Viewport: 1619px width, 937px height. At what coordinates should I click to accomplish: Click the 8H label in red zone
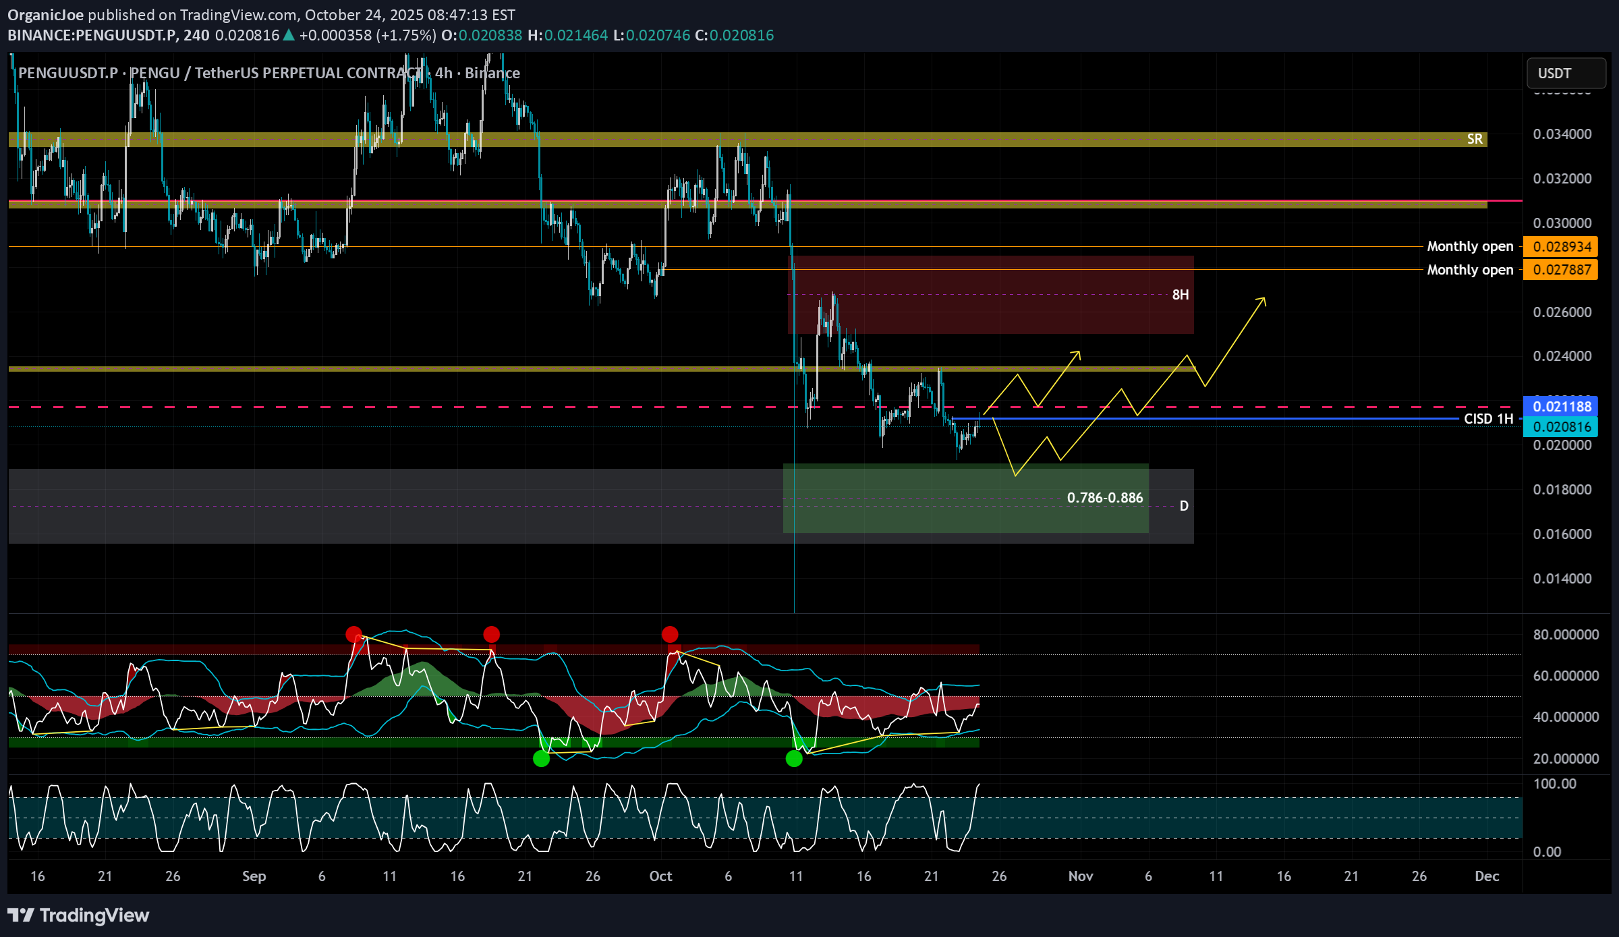coord(1180,295)
